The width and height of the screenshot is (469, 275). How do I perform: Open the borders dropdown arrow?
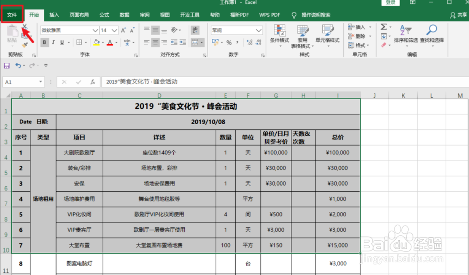click(86, 42)
